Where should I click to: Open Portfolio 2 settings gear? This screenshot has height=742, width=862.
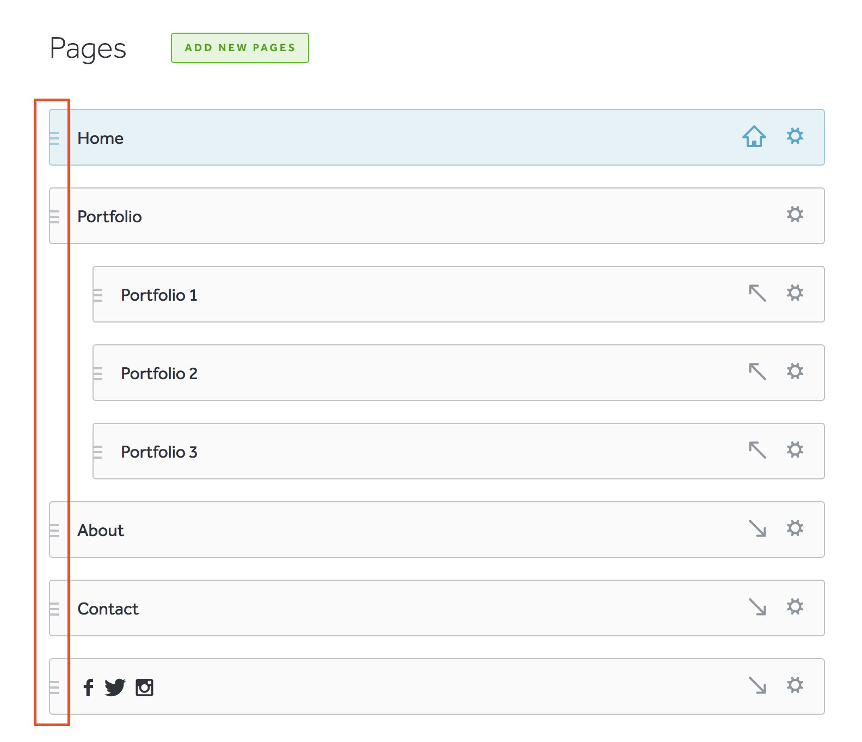click(795, 372)
